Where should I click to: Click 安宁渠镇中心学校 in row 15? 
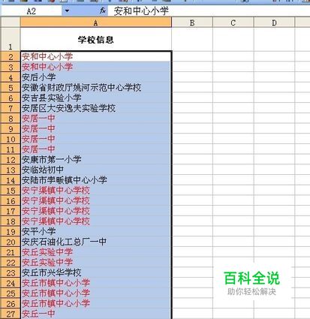tap(96, 191)
